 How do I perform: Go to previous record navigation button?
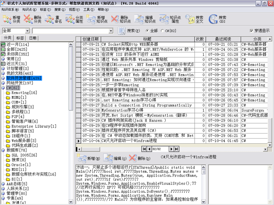point(149,149)
